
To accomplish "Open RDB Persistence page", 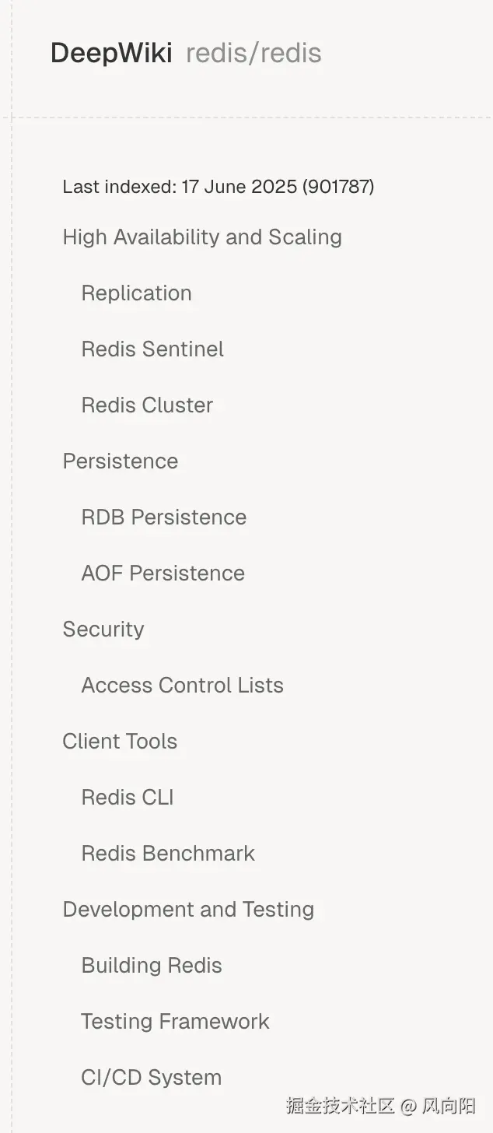I will pyautogui.click(x=164, y=517).
